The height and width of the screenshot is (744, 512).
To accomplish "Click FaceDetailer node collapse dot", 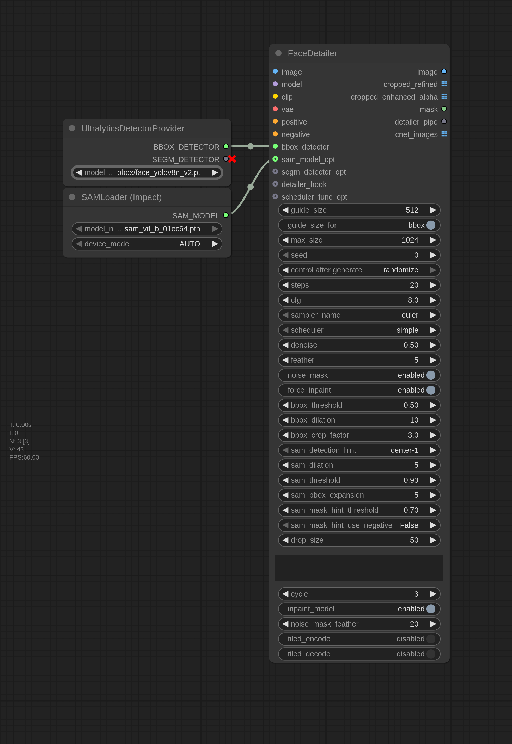I will tap(278, 53).
